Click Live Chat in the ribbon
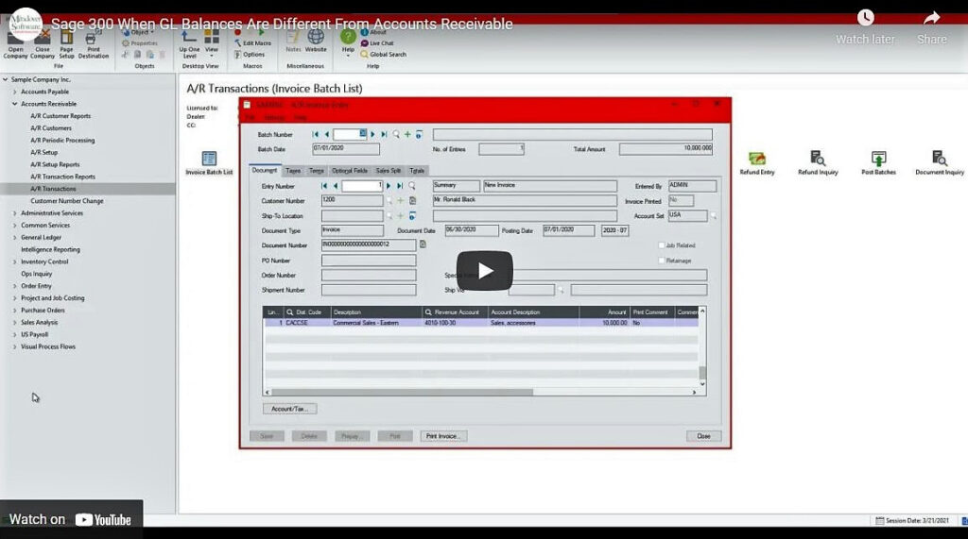Image resolution: width=968 pixels, height=539 pixels. 377,43
